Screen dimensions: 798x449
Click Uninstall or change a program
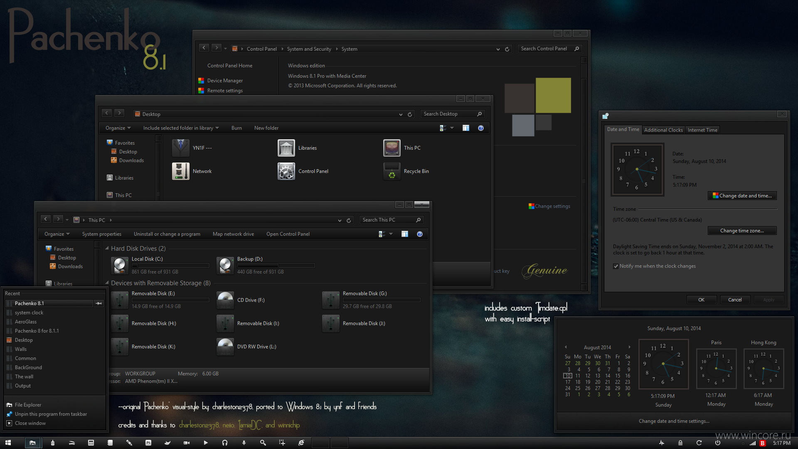167,234
